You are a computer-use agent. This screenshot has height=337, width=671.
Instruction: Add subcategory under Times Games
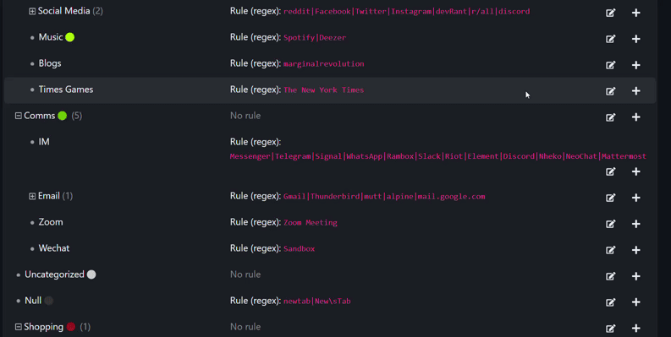point(636,91)
